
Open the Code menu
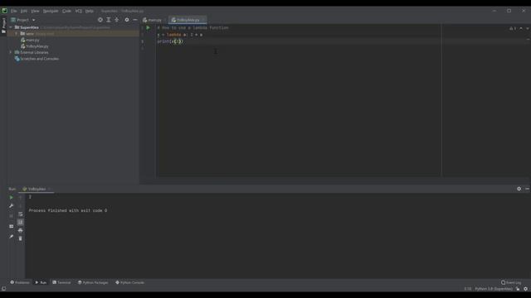click(66, 11)
